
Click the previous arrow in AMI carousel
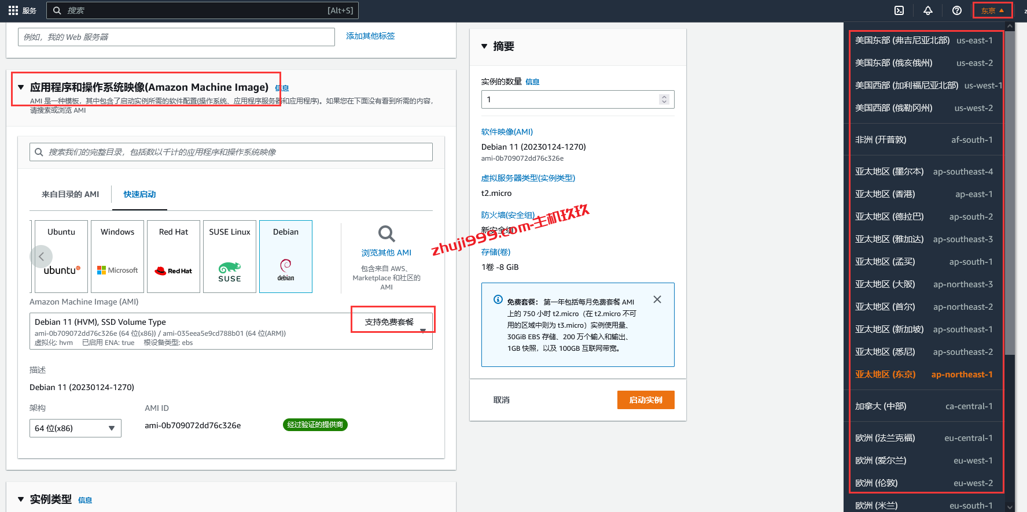41,256
